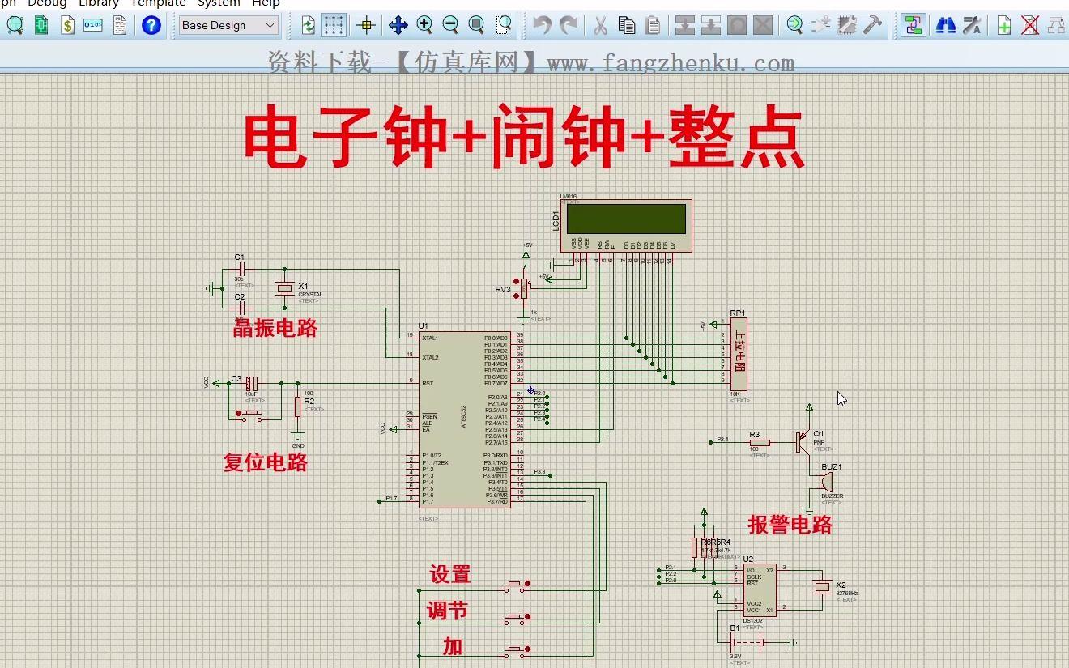This screenshot has width=1069, height=668.
Task: Click the Make Device icon
Action: (x=821, y=25)
